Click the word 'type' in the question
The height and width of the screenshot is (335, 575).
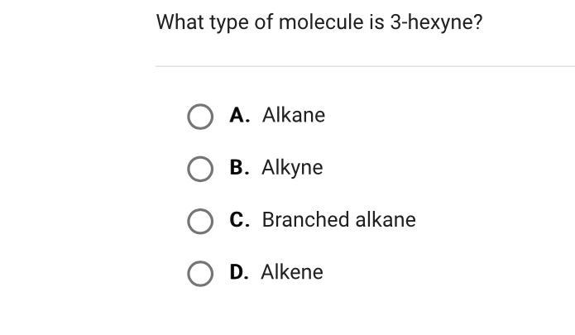pos(229,23)
